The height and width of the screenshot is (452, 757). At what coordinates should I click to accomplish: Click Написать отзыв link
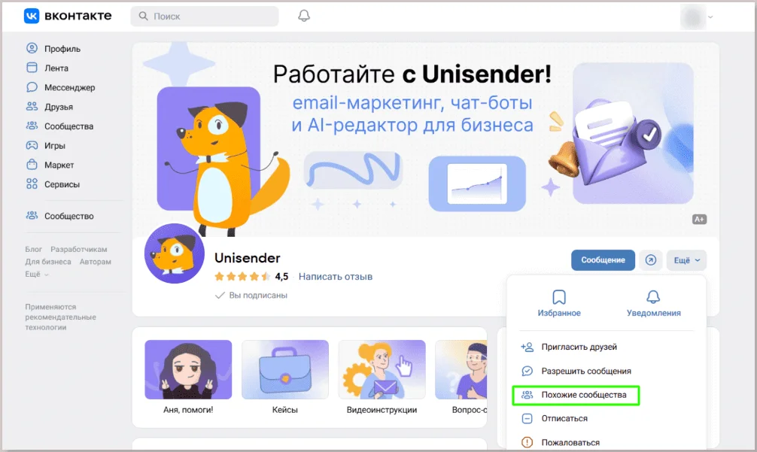(336, 277)
